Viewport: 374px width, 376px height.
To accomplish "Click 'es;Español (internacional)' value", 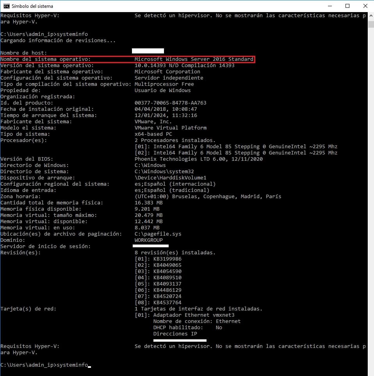I will tap(175, 184).
